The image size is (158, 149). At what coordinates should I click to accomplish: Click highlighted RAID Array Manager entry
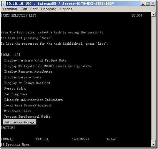tap(19, 122)
